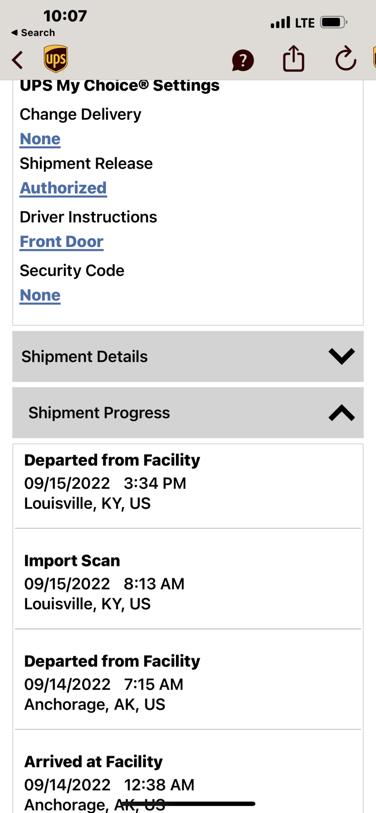Tap the share icon

pyautogui.click(x=293, y=59)
